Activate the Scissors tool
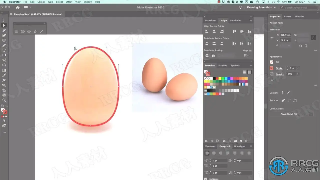 4,60
